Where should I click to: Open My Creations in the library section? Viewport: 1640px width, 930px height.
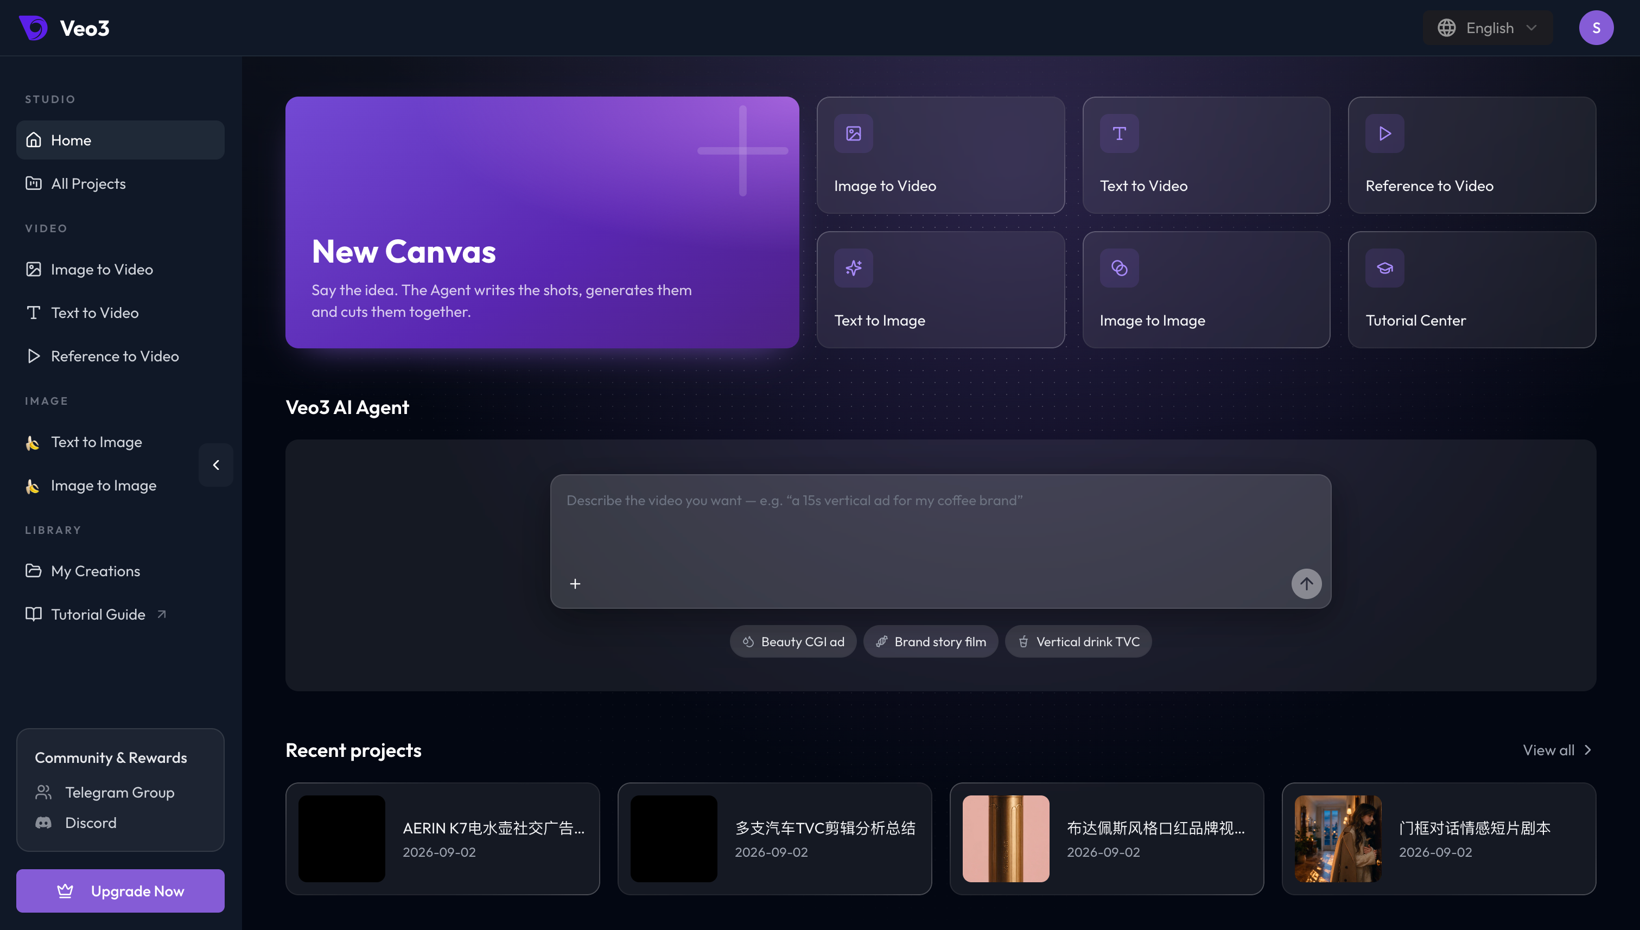[x=120, y=571]
